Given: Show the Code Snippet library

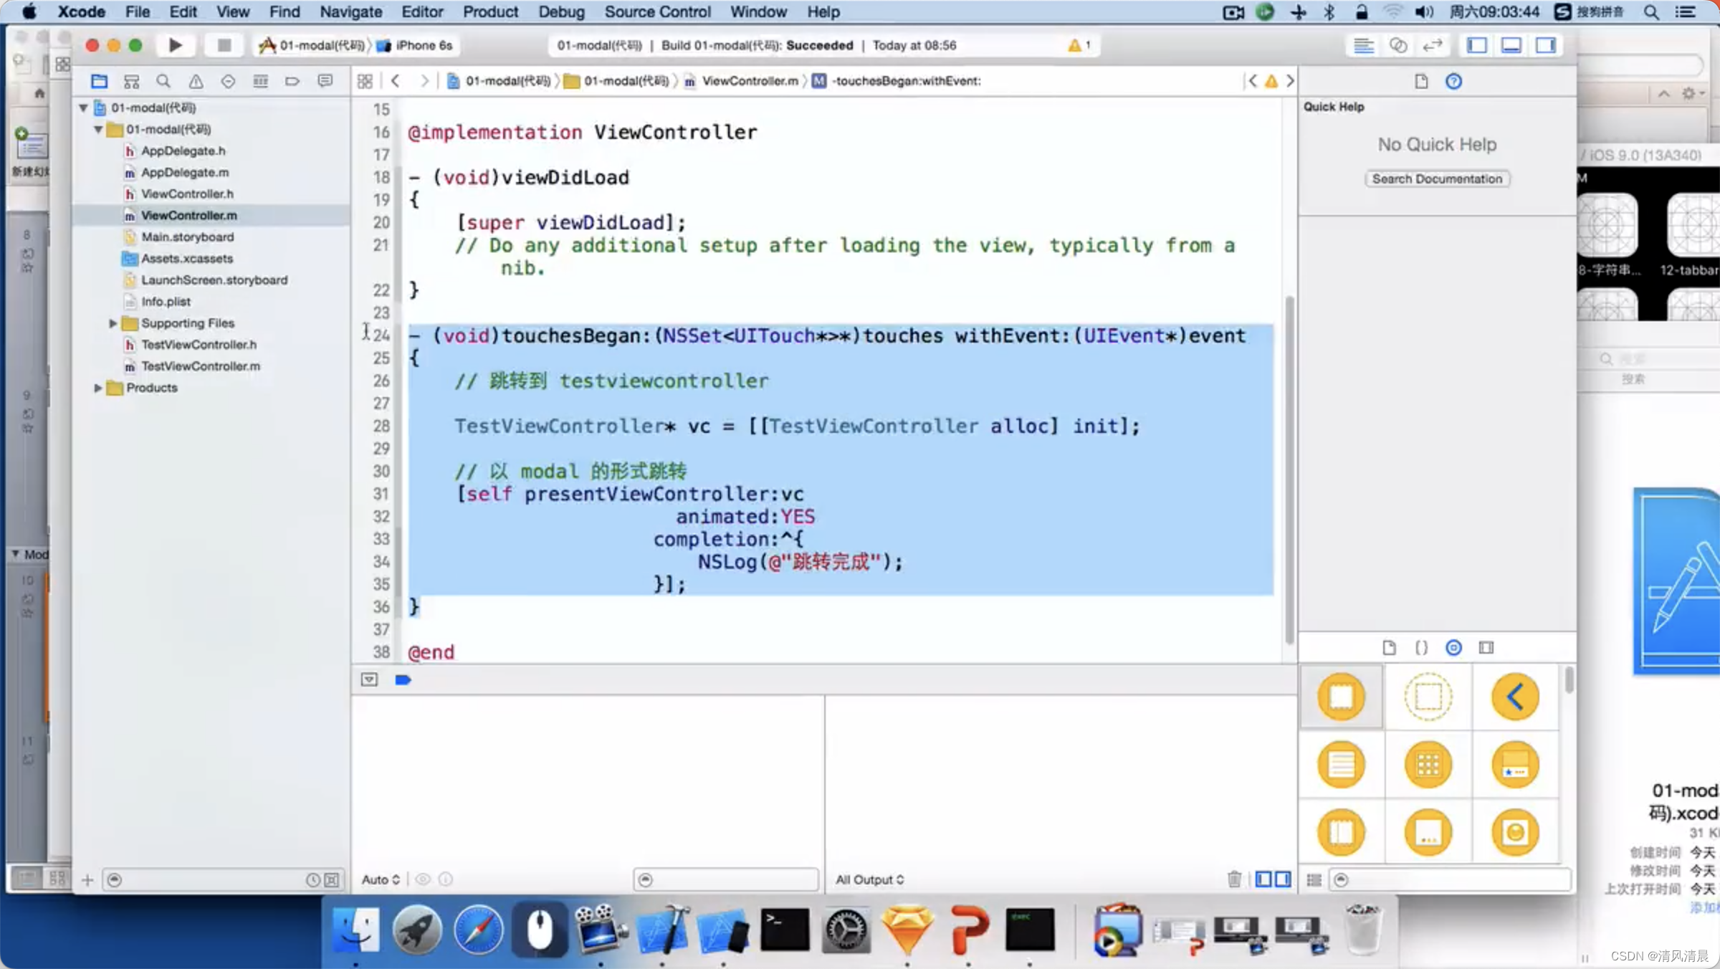Looking at the screenshot, I should pyautogui.click(x=1421, y=647).
